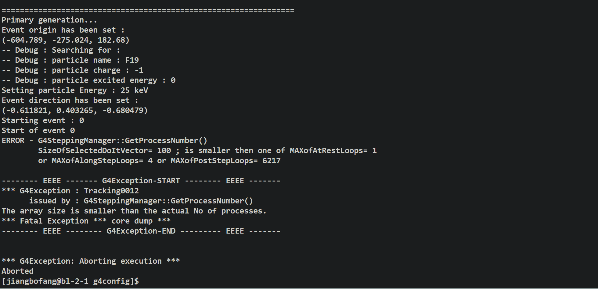
Task: Click the 'Fatal Exception *** core dump' line
Action: click(x=86, y=221)
